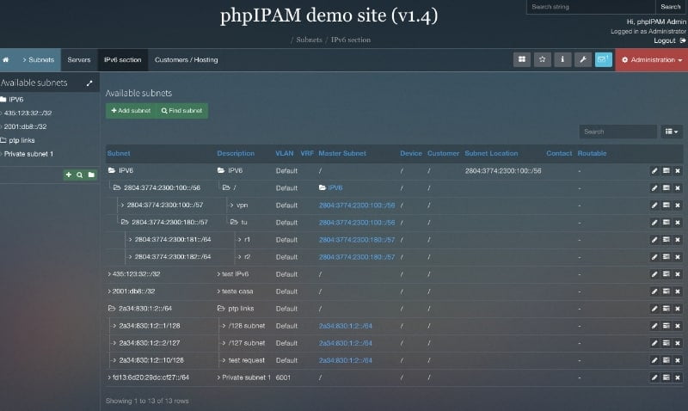Edit the 435:123:32::/32 subnet row
This screenshot has height=411, width=688.
click(x=654, y=274)
